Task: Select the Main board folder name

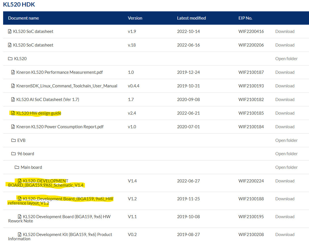Action: point(31,167)
